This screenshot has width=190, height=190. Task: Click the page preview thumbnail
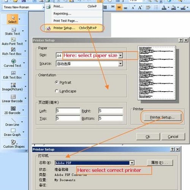click(x=157, y=73)
